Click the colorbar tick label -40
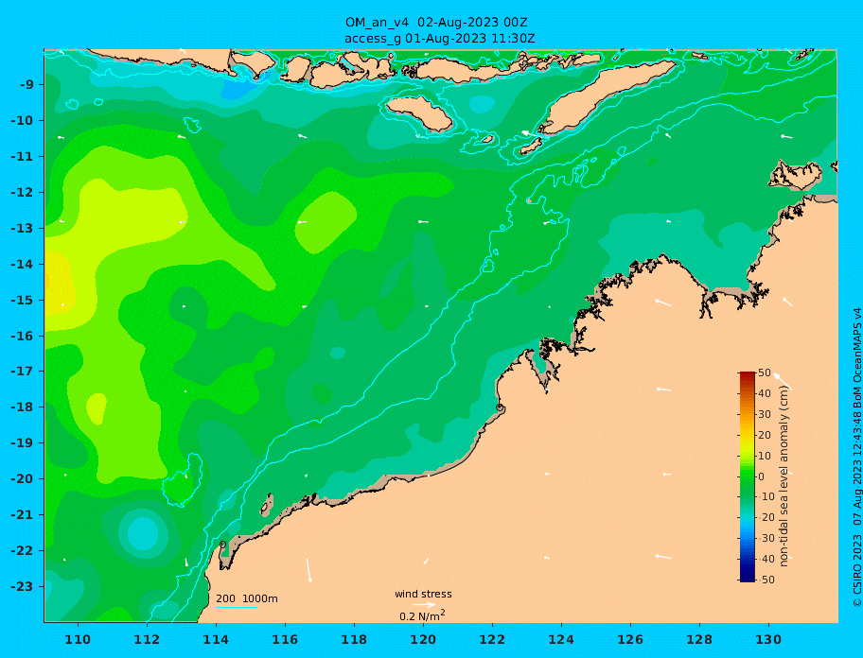Screen dimensions: 863x658 [x=765, y=559]
